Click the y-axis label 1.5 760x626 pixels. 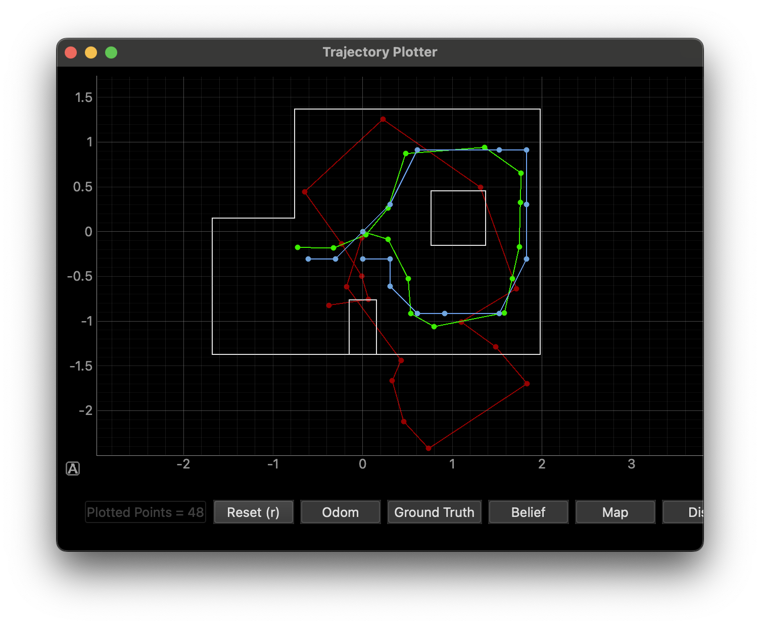(84, 97)
